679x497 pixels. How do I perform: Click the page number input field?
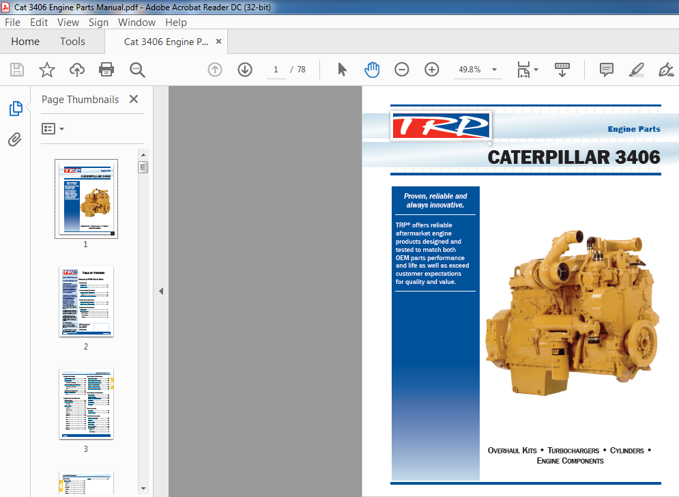tap(276, 70)
